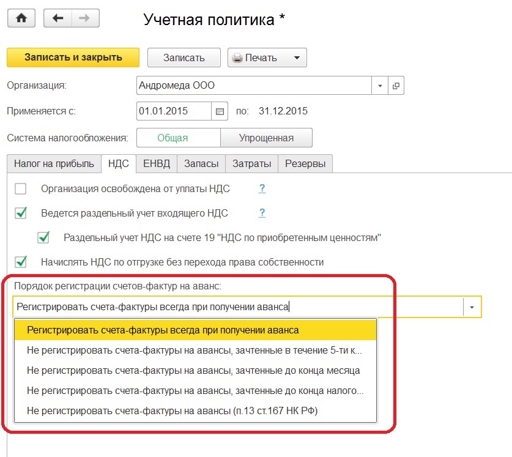
Task: Uncheck Ведется раздельный учет входящего НДС
Action: [x=21, y=214]
